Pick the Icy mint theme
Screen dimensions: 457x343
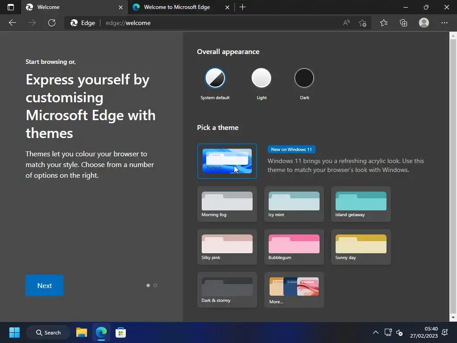click(x=294, y=204)
